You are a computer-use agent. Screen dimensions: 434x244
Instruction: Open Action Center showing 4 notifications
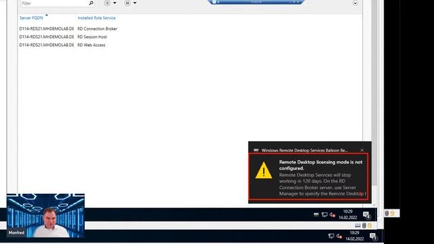point(366,215)
